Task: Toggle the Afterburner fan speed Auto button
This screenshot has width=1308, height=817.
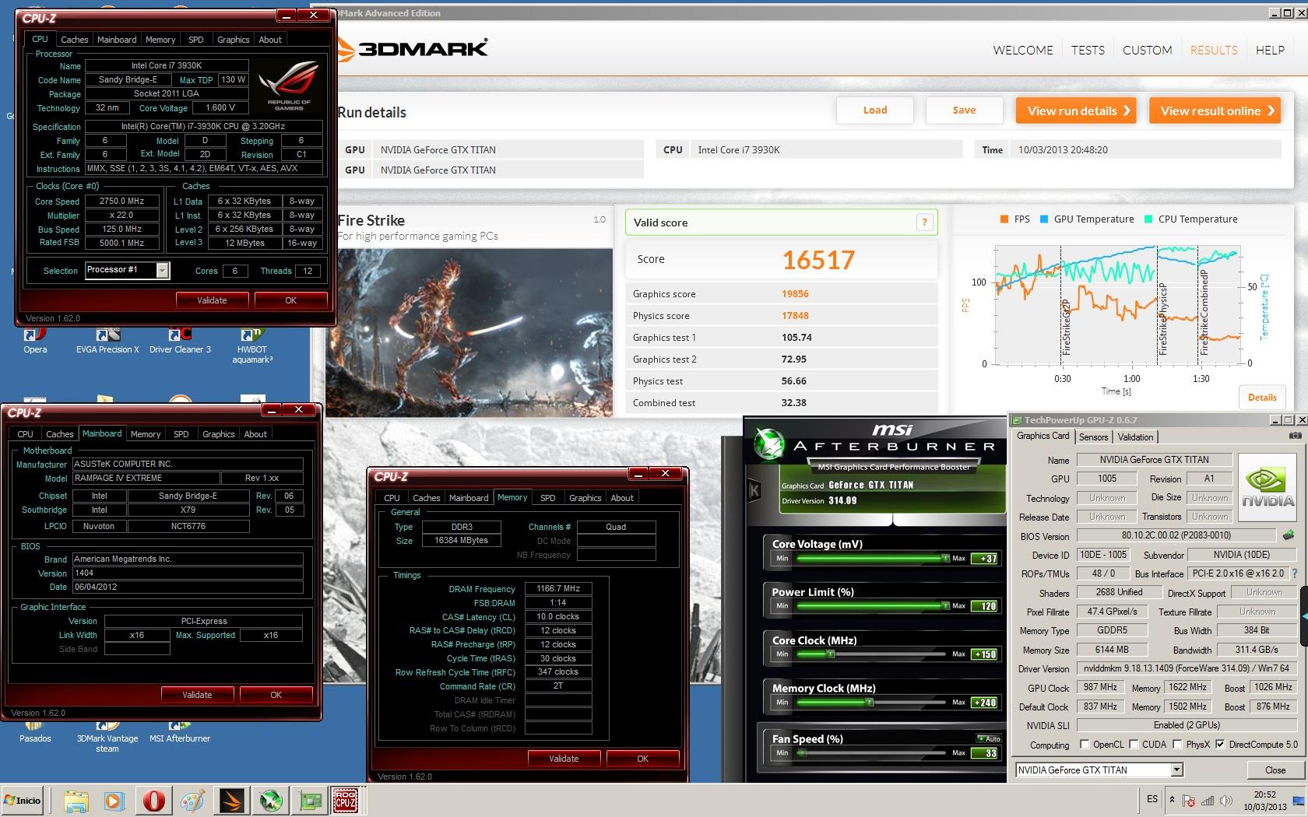Action: pos(988,738)
